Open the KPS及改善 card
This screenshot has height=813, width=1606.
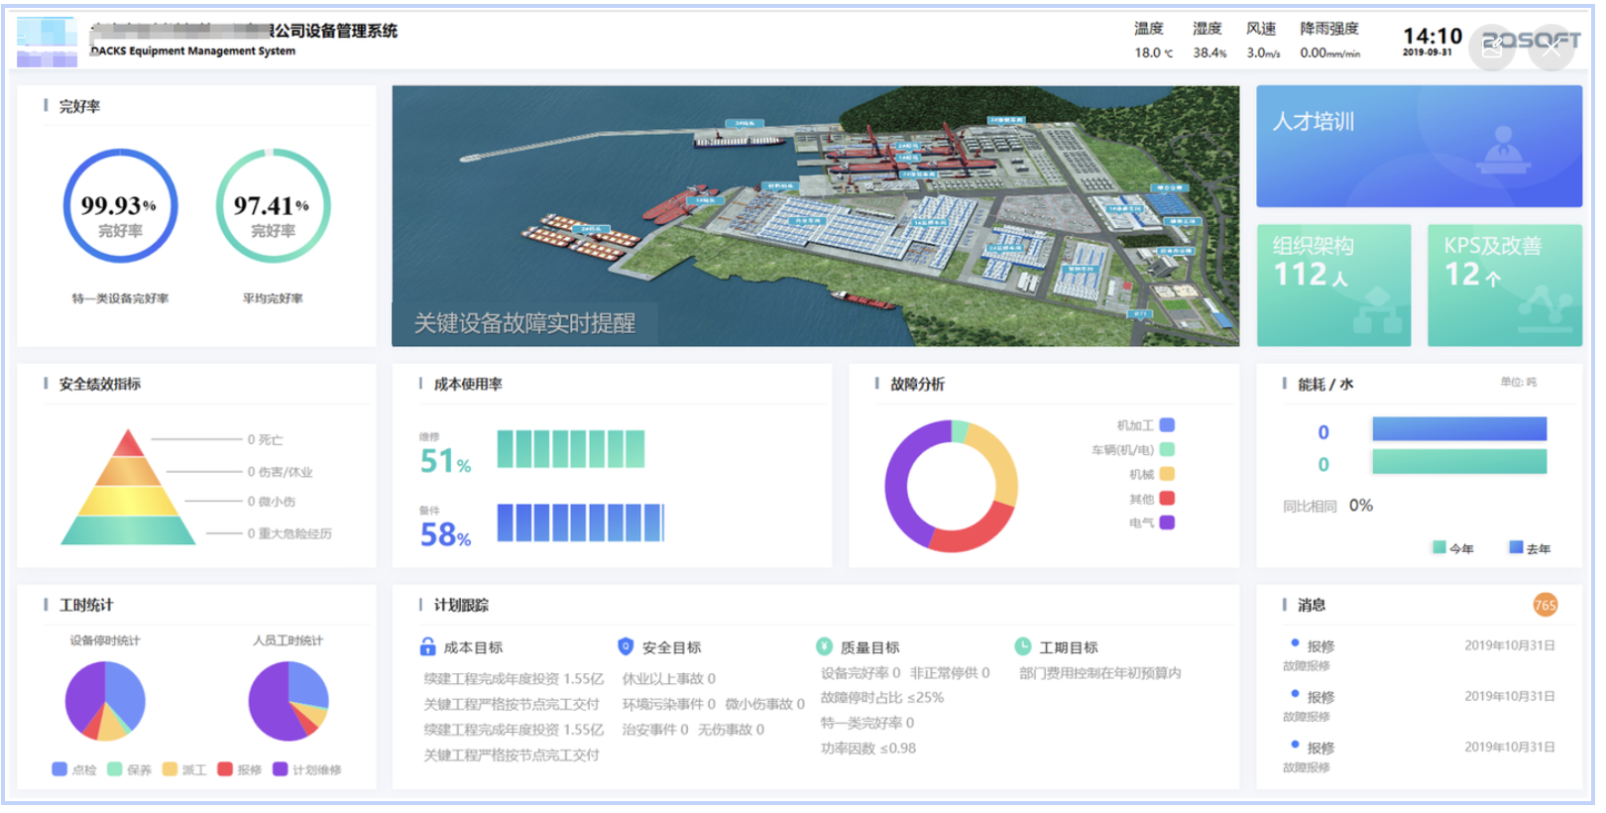point(1504,286)
